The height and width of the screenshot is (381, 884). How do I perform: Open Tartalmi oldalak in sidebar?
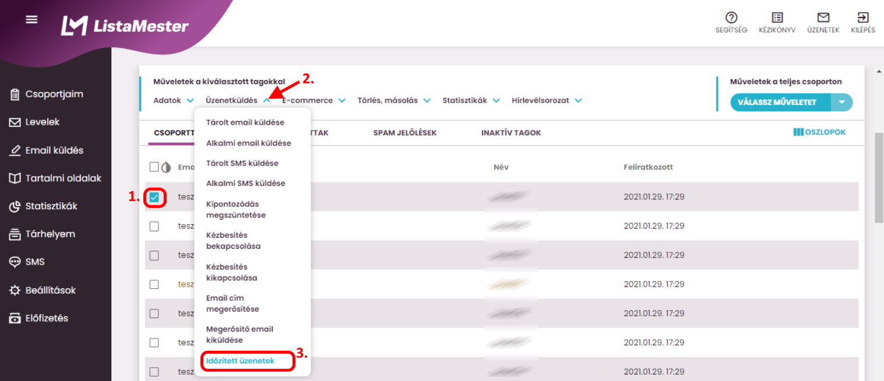point(55,178)
